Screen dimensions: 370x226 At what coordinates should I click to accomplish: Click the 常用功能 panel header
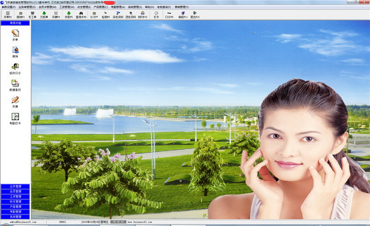click(15, 23)
